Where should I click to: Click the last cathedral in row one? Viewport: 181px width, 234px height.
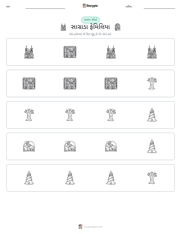click(x=152, y=52)
